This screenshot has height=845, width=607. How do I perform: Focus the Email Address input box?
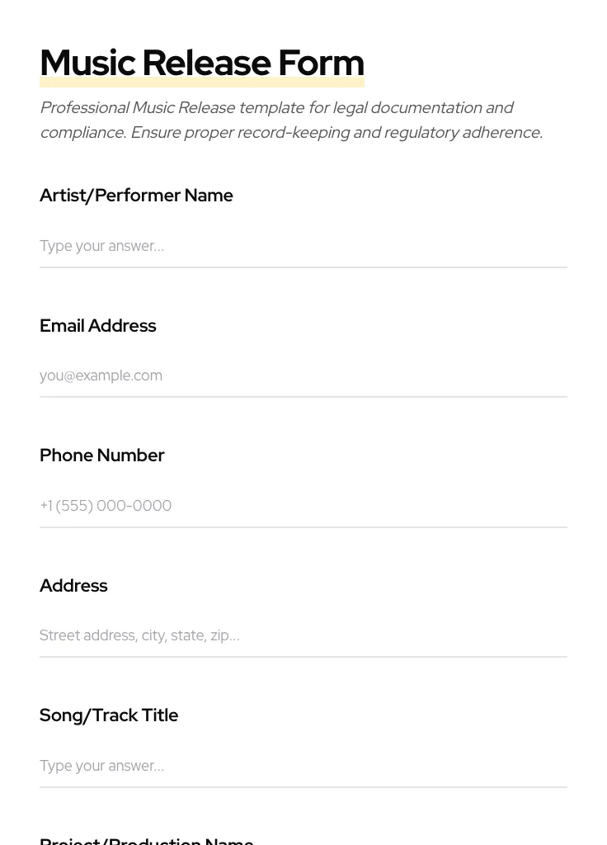click(x=303, y=375)
